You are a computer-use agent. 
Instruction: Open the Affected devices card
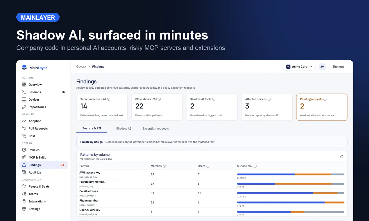[x=267, y=107]
